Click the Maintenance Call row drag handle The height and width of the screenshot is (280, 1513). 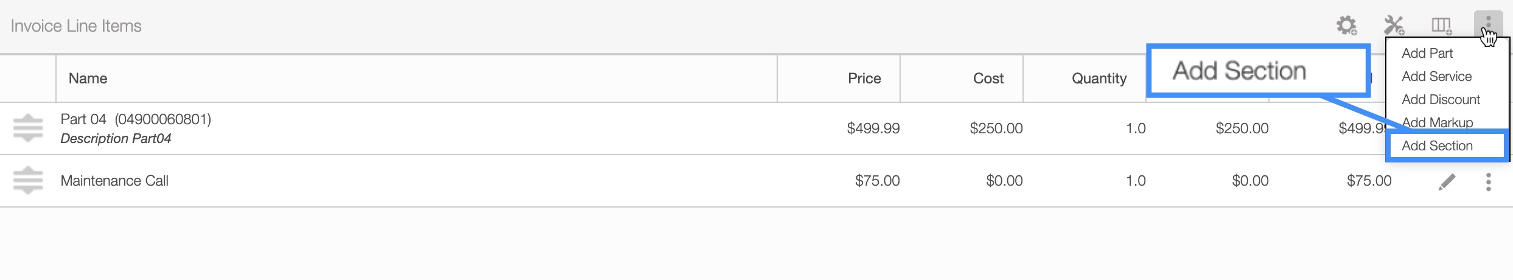[x=28, y=181]
